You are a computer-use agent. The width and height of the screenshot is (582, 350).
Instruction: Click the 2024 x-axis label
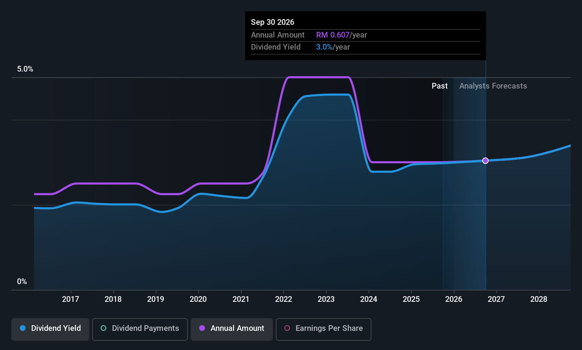coord(369,299)
